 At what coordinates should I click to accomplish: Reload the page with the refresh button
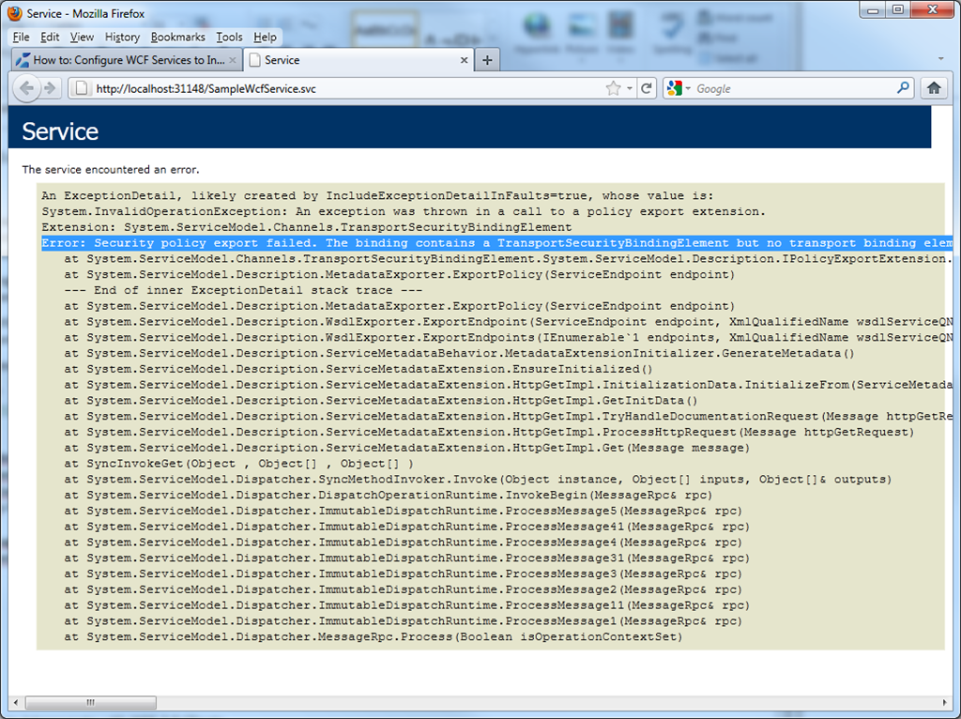[647, 88]
